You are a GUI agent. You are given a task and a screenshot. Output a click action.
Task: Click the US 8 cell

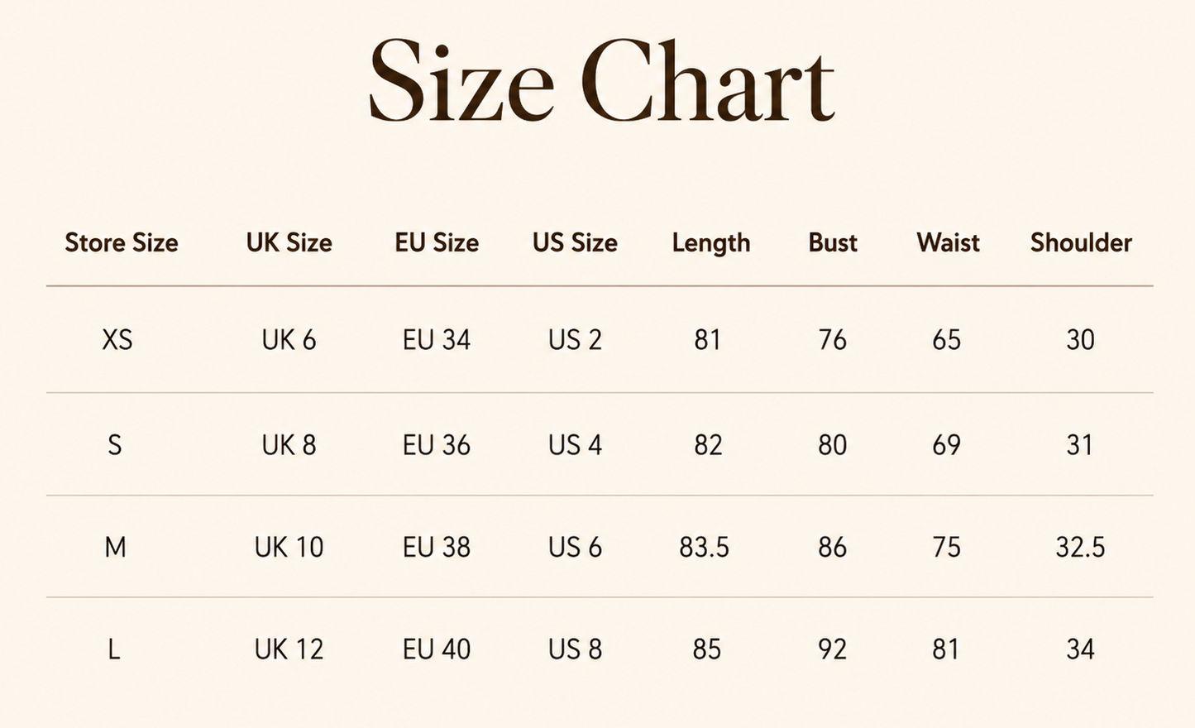click(575, 649)
